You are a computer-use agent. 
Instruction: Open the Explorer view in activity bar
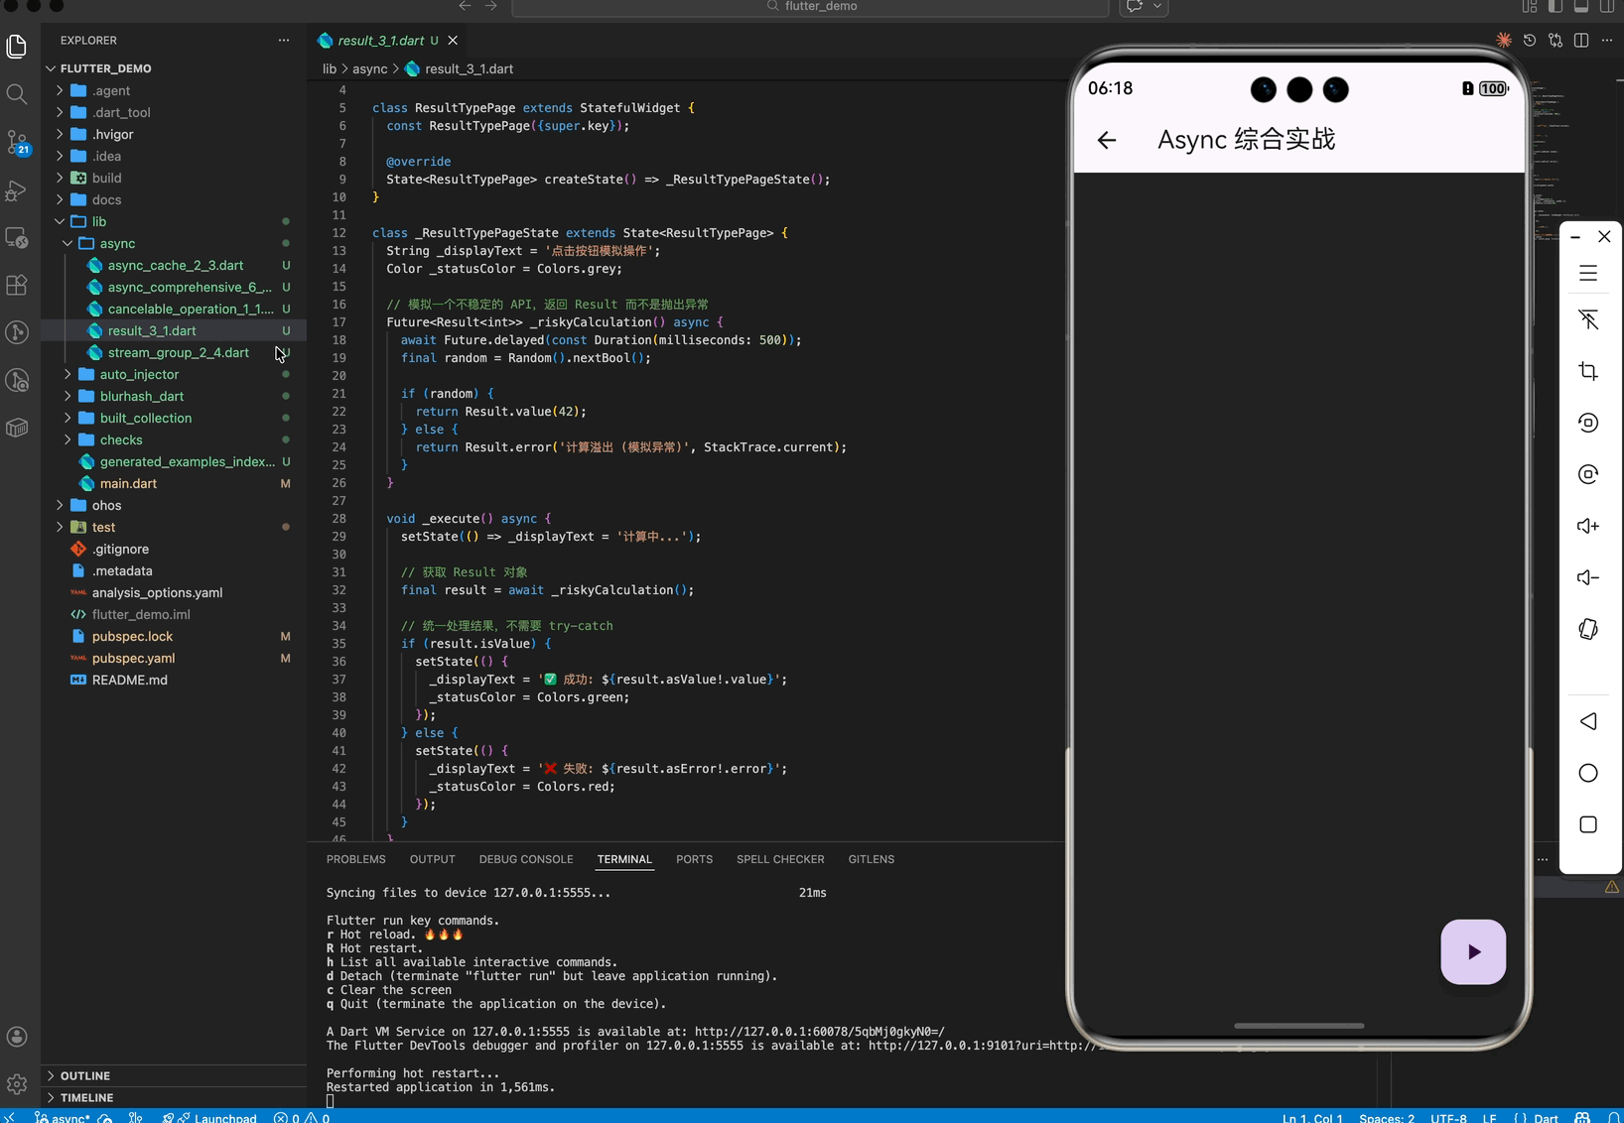17,46
